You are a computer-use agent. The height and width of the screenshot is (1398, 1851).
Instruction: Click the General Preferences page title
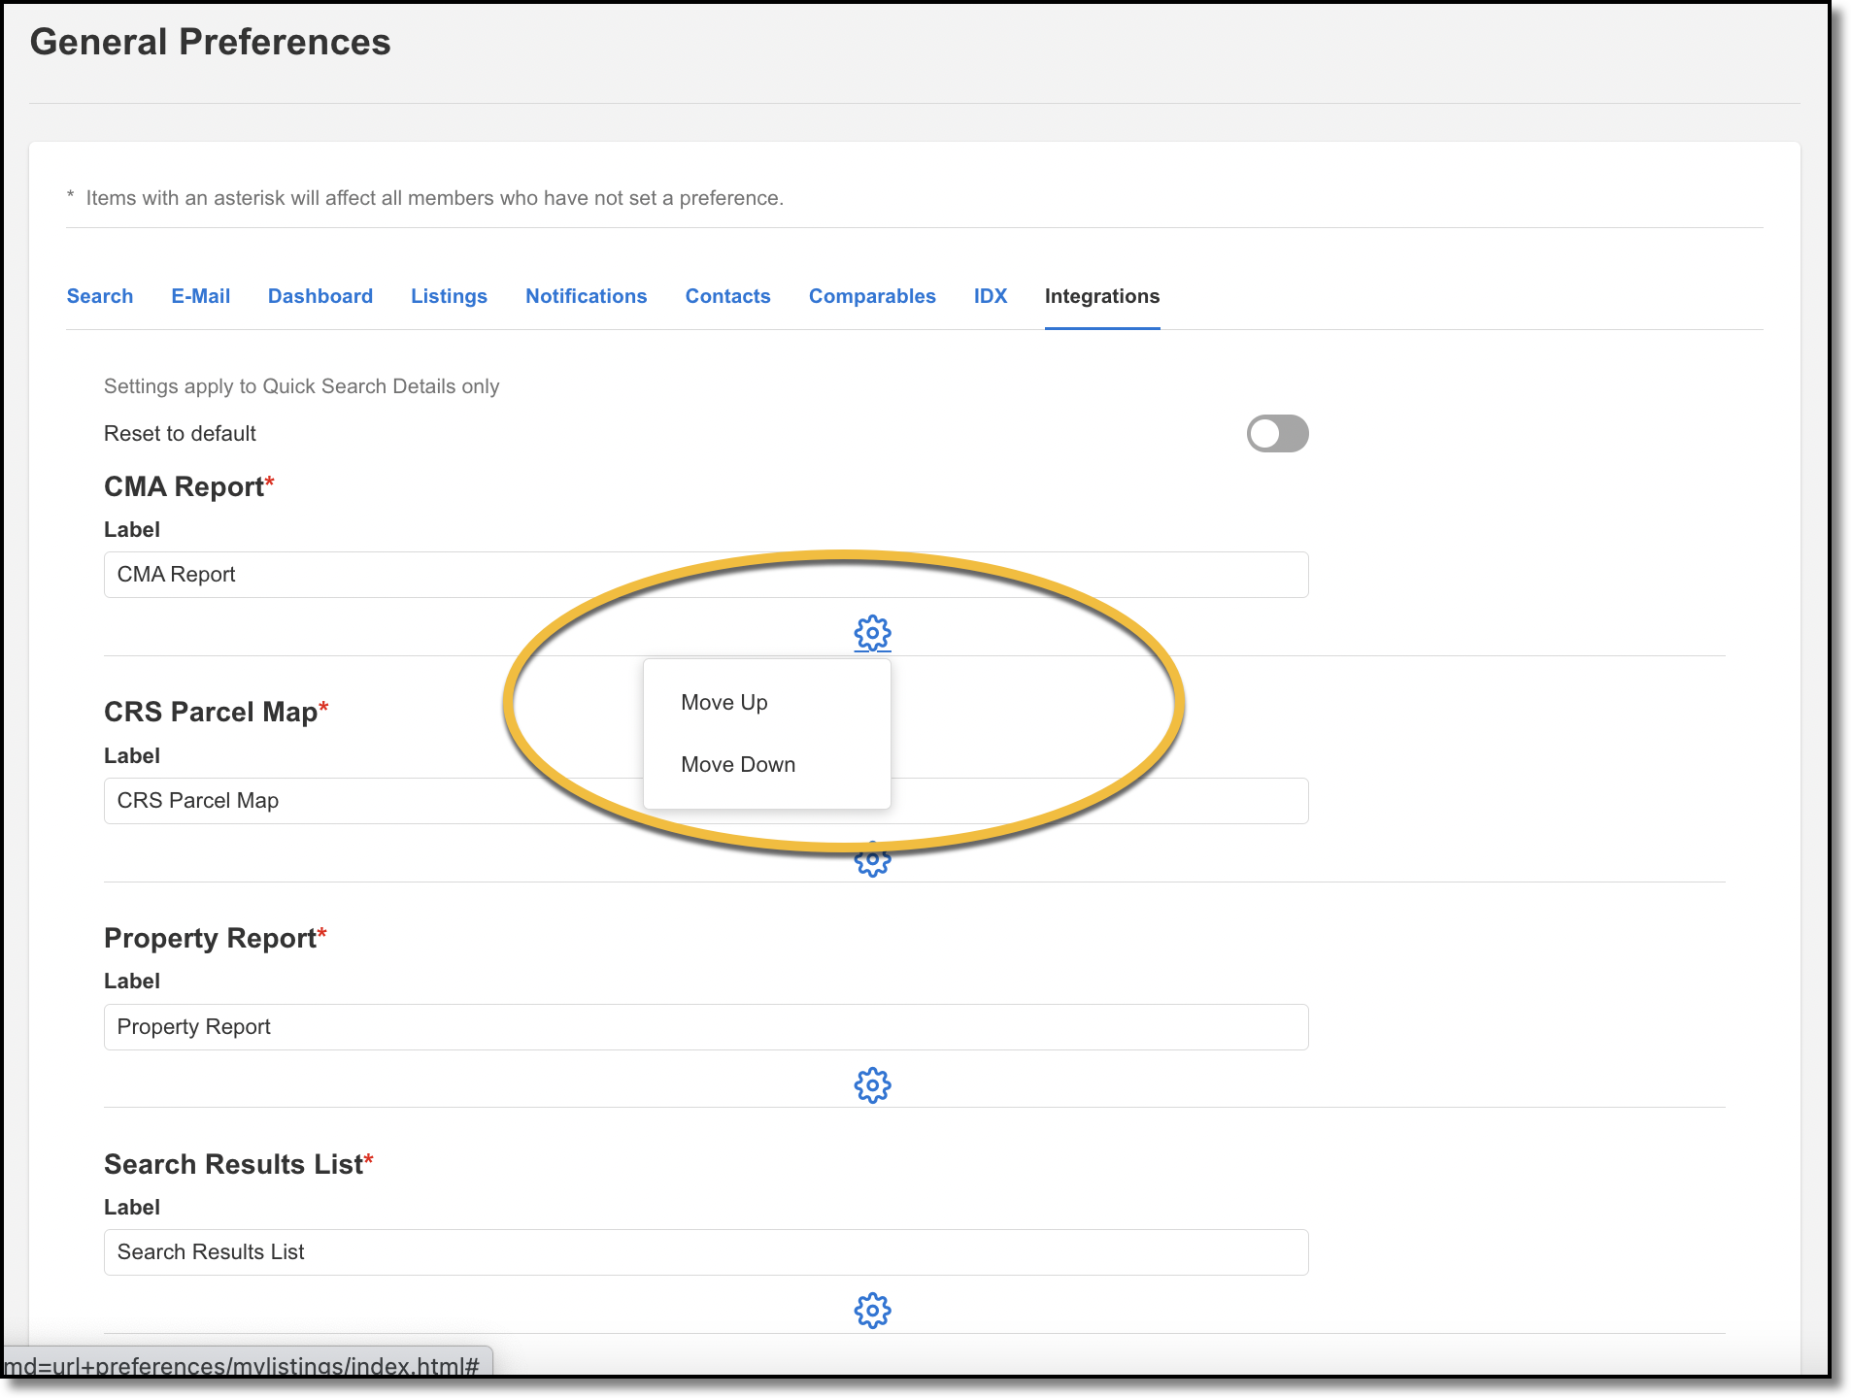pos(210,42)
